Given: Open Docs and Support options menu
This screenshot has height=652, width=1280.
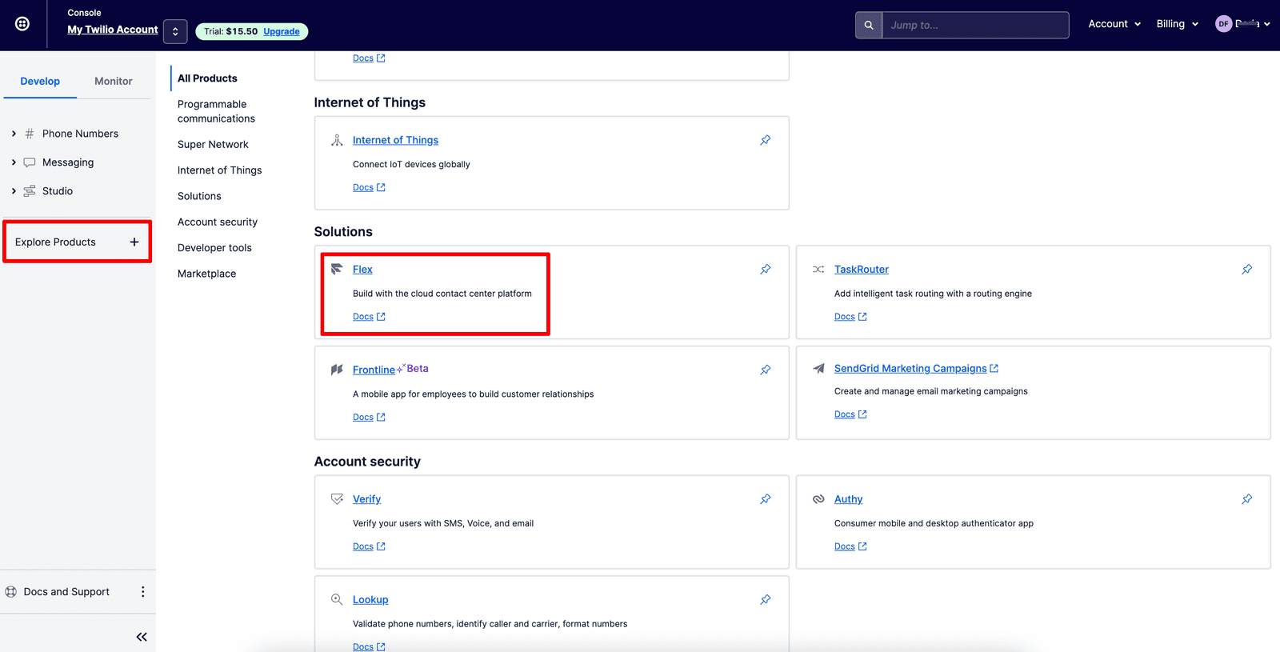Looking at the screenshot, I should coord(143,592).
